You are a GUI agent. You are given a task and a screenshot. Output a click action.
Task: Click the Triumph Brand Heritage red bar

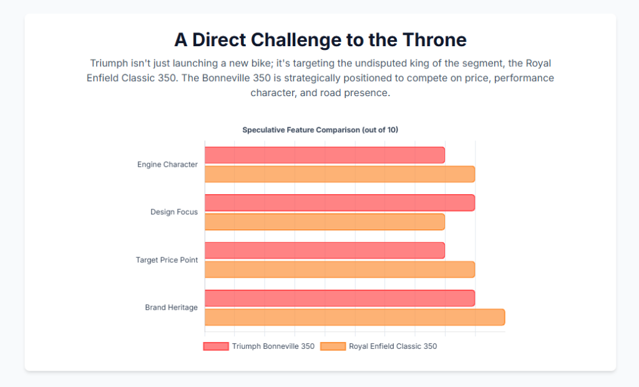point(339,298)
